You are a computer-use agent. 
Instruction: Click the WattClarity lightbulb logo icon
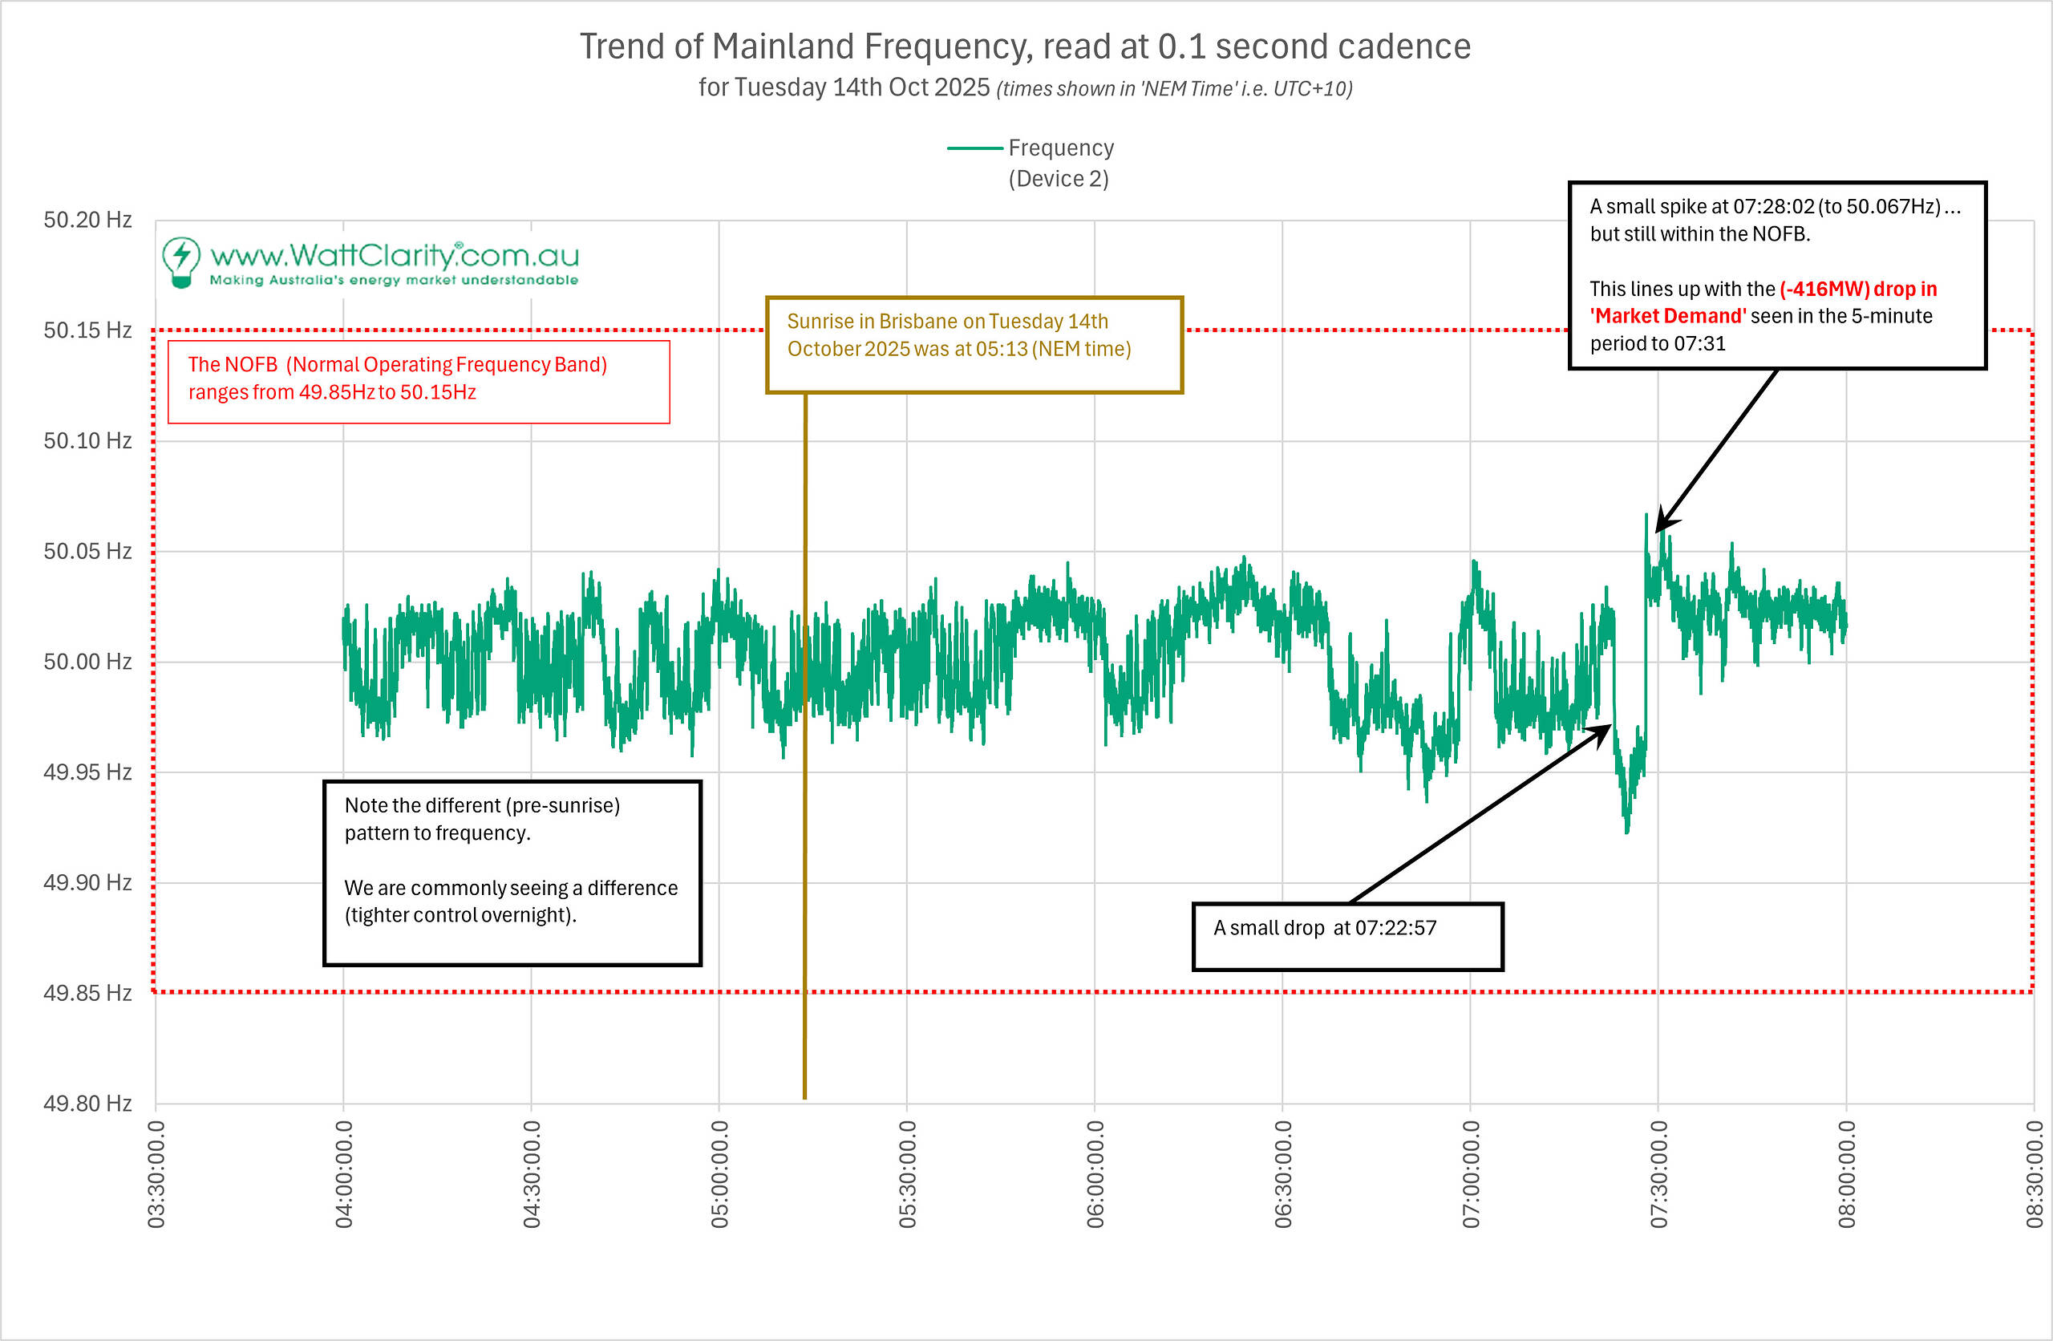click(x=181, y=261)
